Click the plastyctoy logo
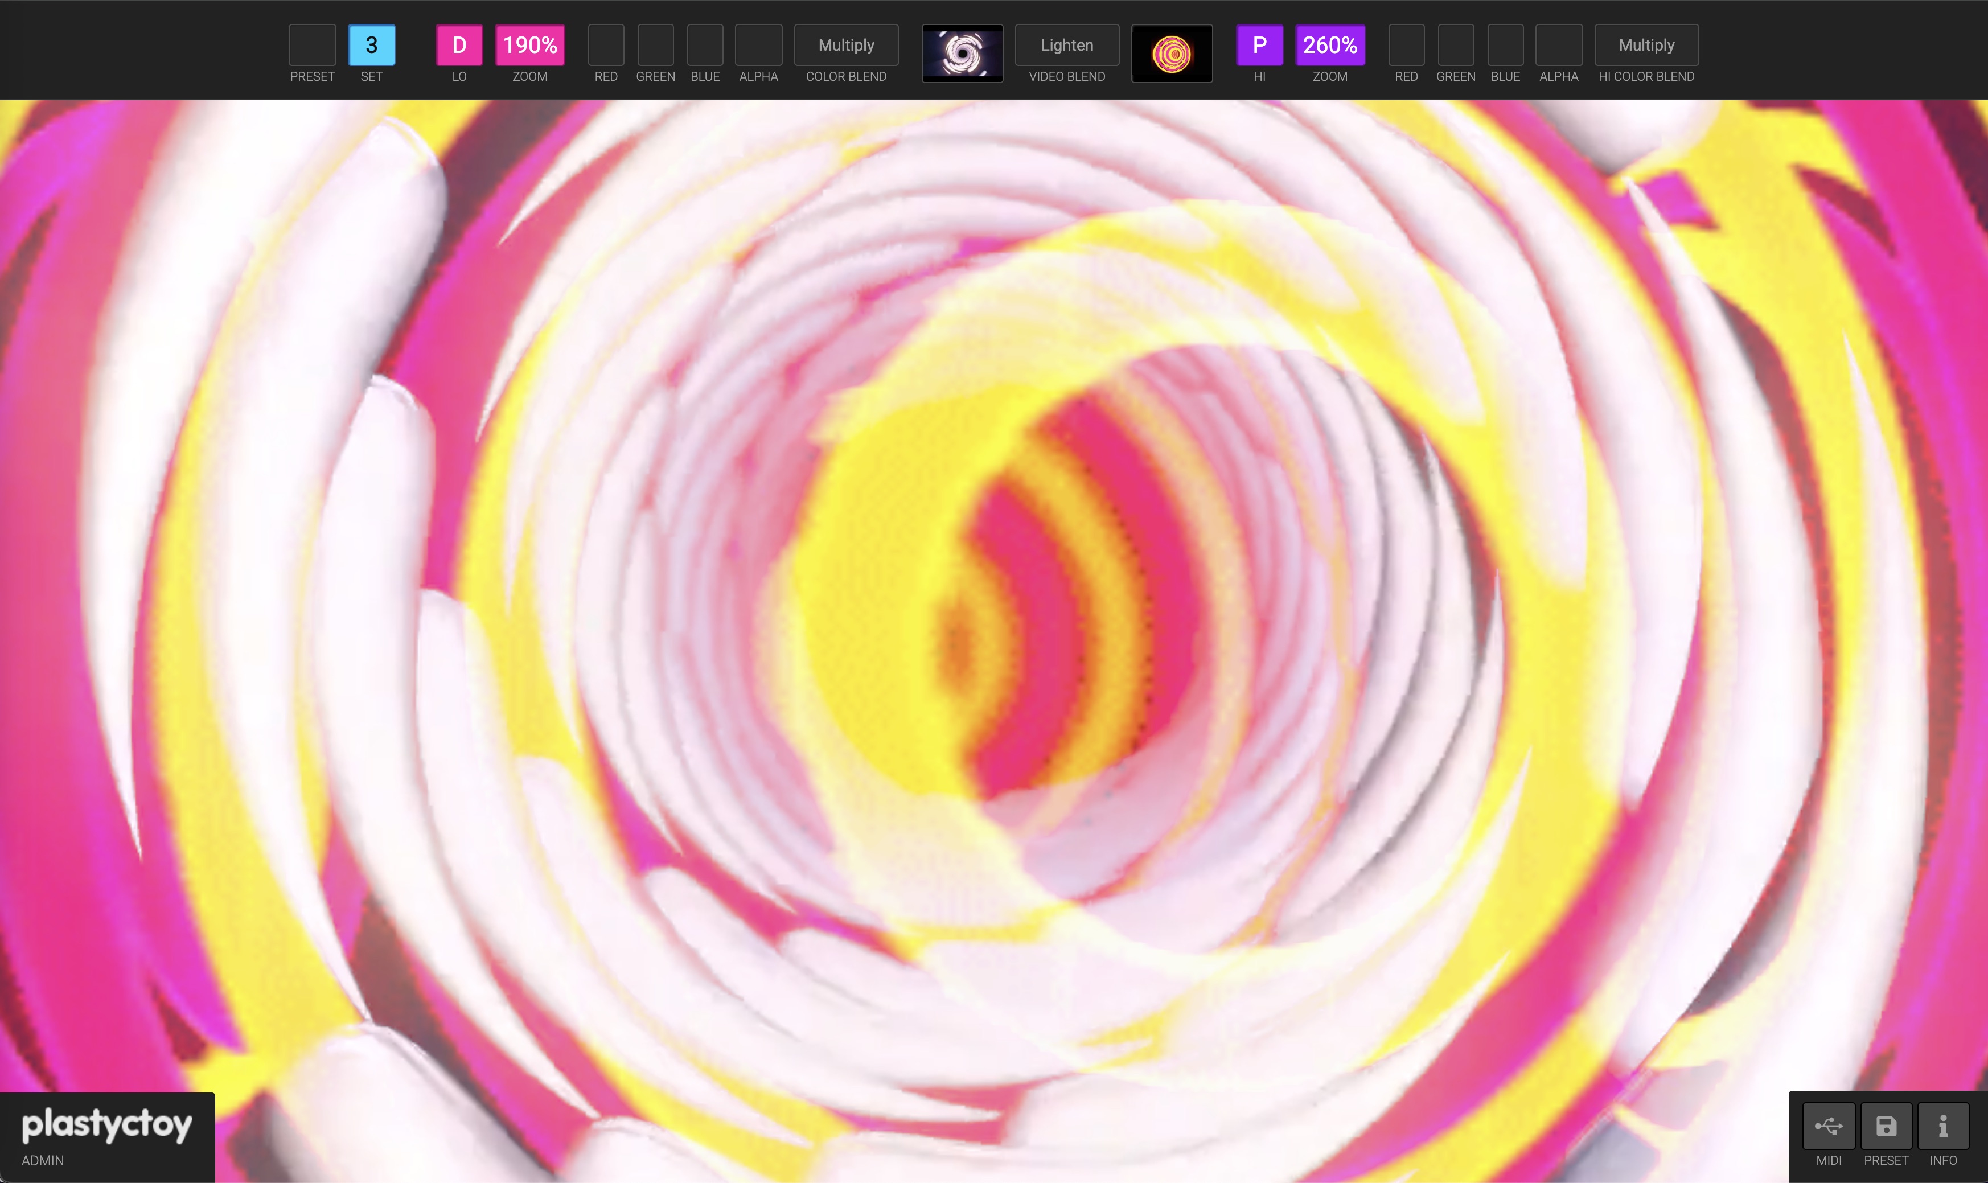 [107, 1125]
